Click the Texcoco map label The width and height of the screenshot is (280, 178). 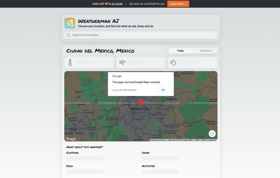point(172,99)
